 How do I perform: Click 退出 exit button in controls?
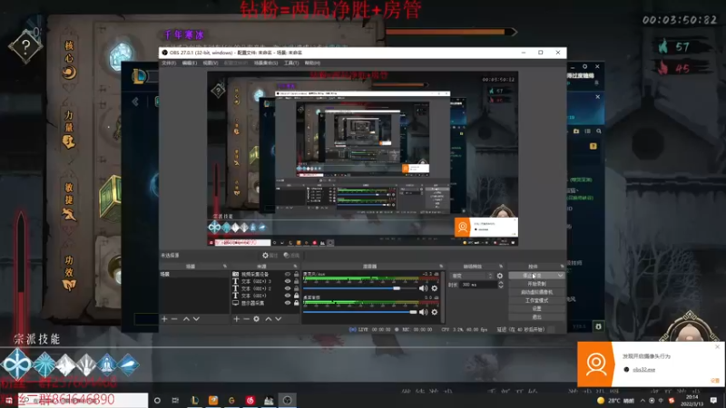coord(536,316)
